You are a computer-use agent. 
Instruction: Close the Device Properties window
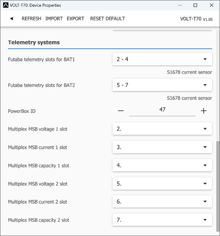(211, 5)
